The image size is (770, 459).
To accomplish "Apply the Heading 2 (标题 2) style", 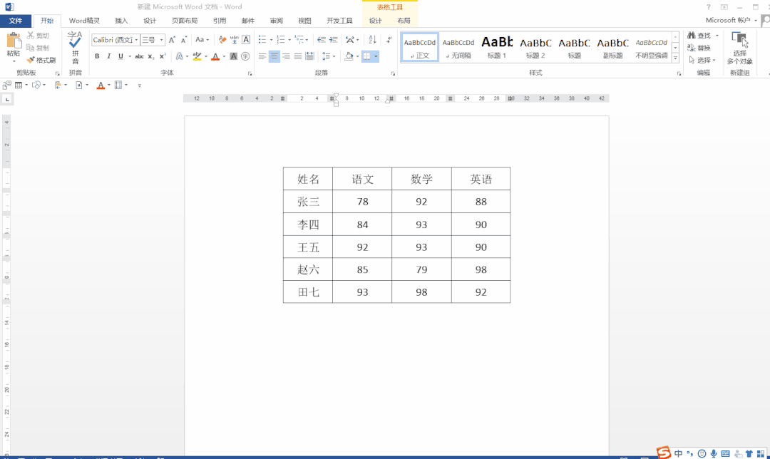I will pyautogui.click(x=535, y=47).
